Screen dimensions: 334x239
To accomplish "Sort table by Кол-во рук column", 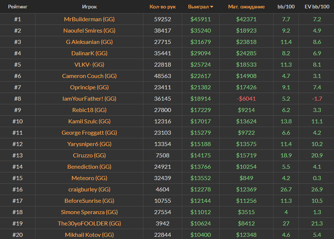I will coord(162,7).
